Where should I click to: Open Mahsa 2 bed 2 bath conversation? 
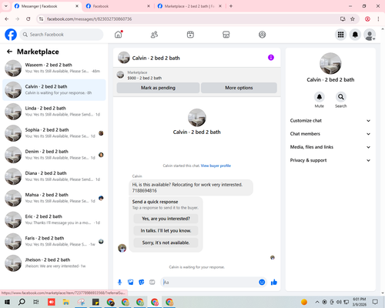coord(54,198)
